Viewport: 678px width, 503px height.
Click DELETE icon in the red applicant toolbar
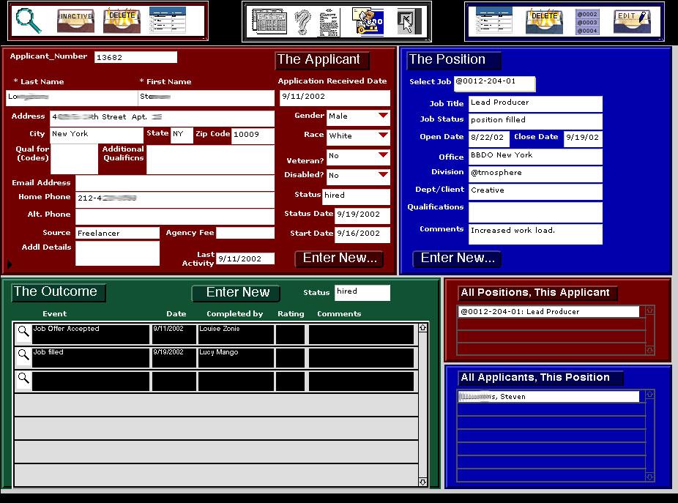[121, 21]
